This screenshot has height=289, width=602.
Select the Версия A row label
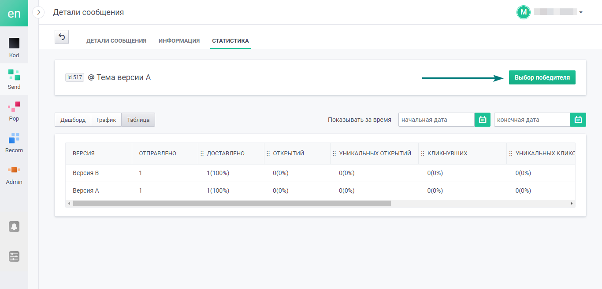(85, 190)
